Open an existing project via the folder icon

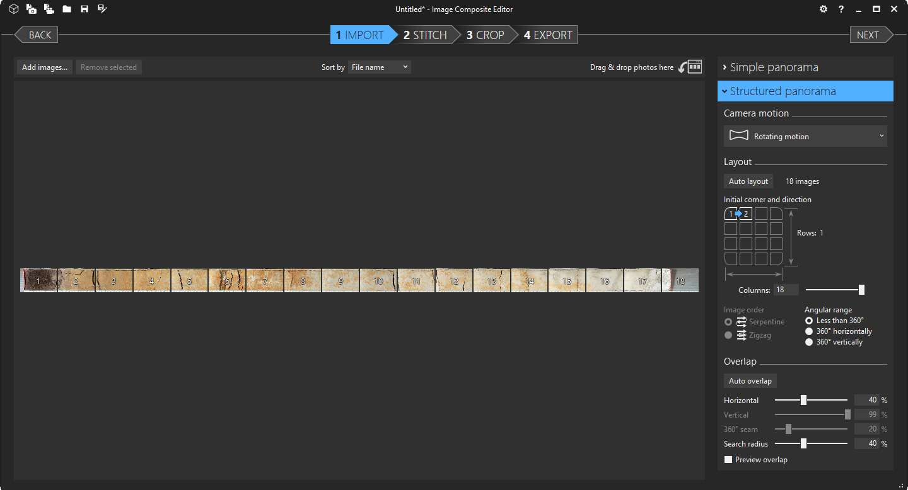[x=67, y=9]
